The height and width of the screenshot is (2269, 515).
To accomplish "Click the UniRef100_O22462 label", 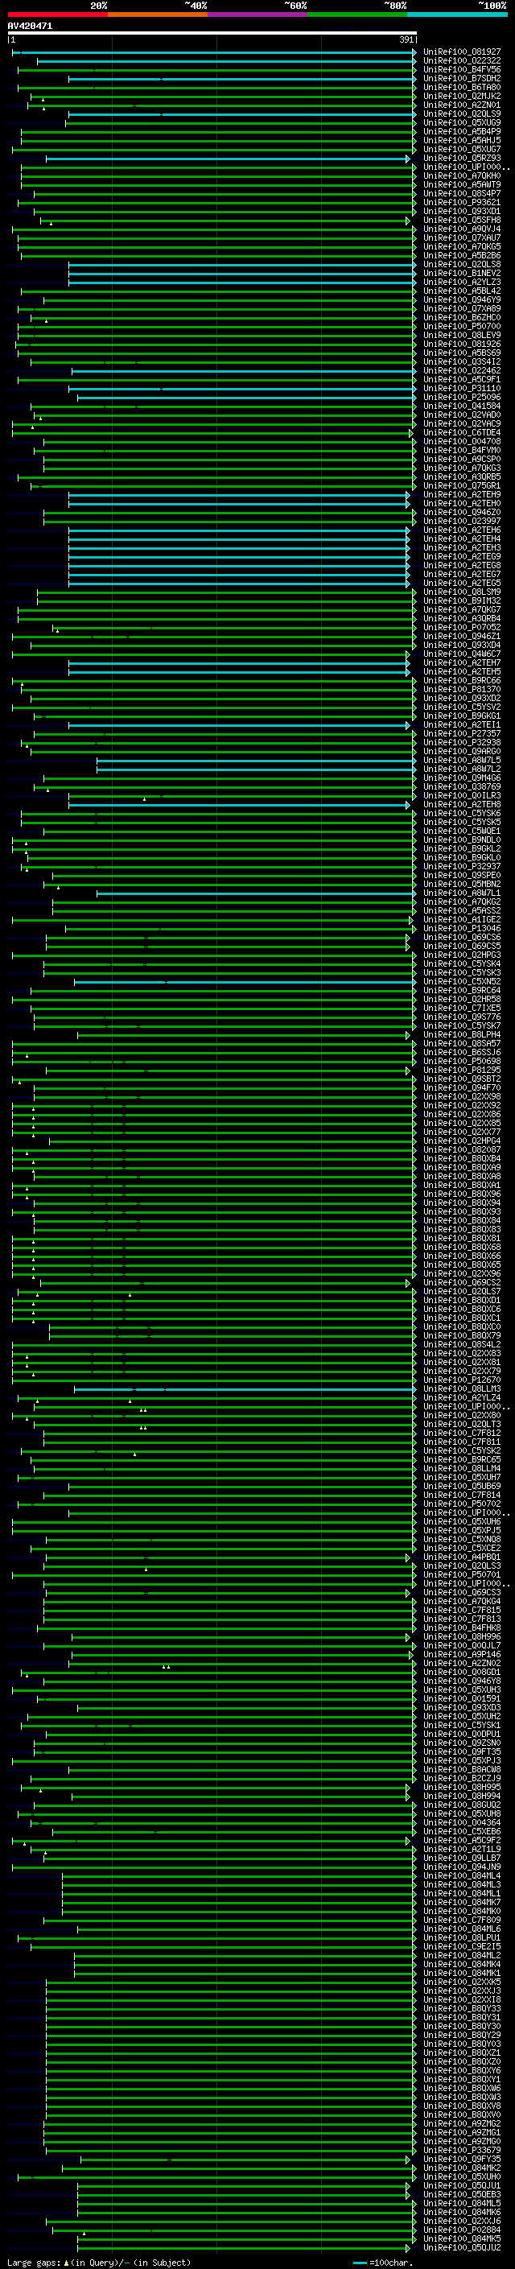I will click(x=462, y=371).
